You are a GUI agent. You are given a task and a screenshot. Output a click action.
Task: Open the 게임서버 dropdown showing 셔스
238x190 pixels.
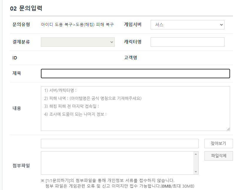click(x=187, y=25)
